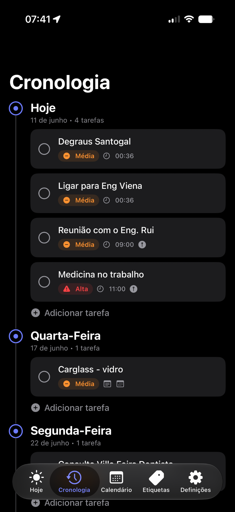The height and width of the screenshot is (512, 235).
Task: Tap location pin on Reunião com o Eng. Rui
Action: 142,245
